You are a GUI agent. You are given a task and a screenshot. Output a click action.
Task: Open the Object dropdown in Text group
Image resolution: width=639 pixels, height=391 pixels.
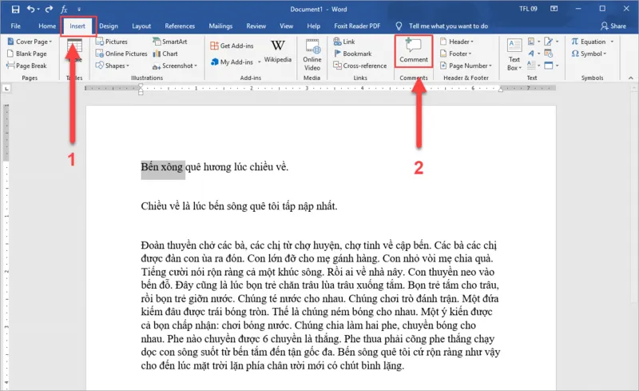coord(551,66)
